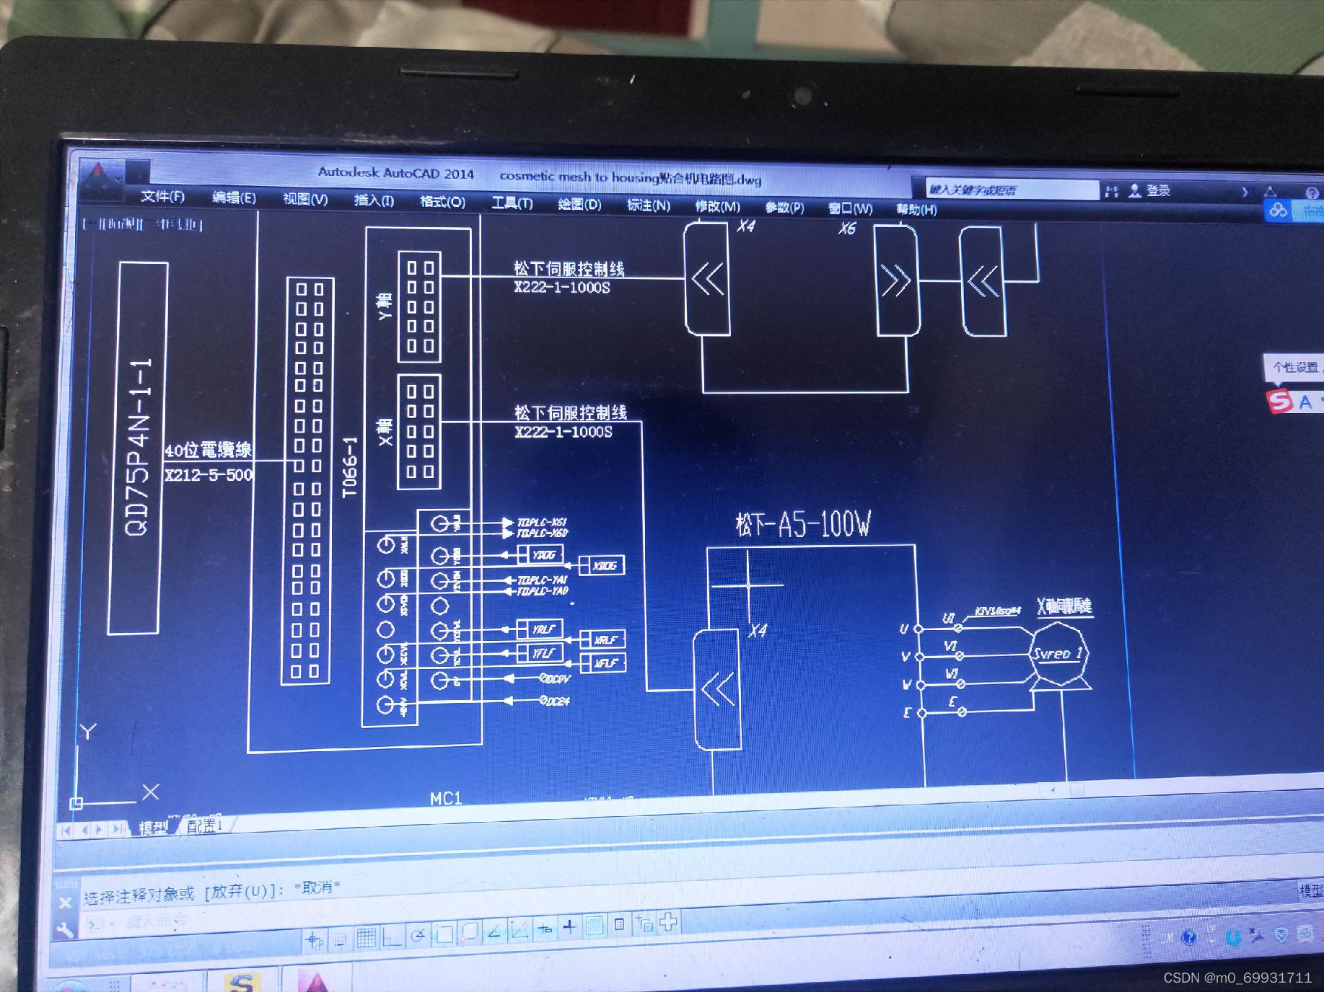Toggle Show Lineweight plus icon in status bar
1324x992 pixels.
(569, 927)
